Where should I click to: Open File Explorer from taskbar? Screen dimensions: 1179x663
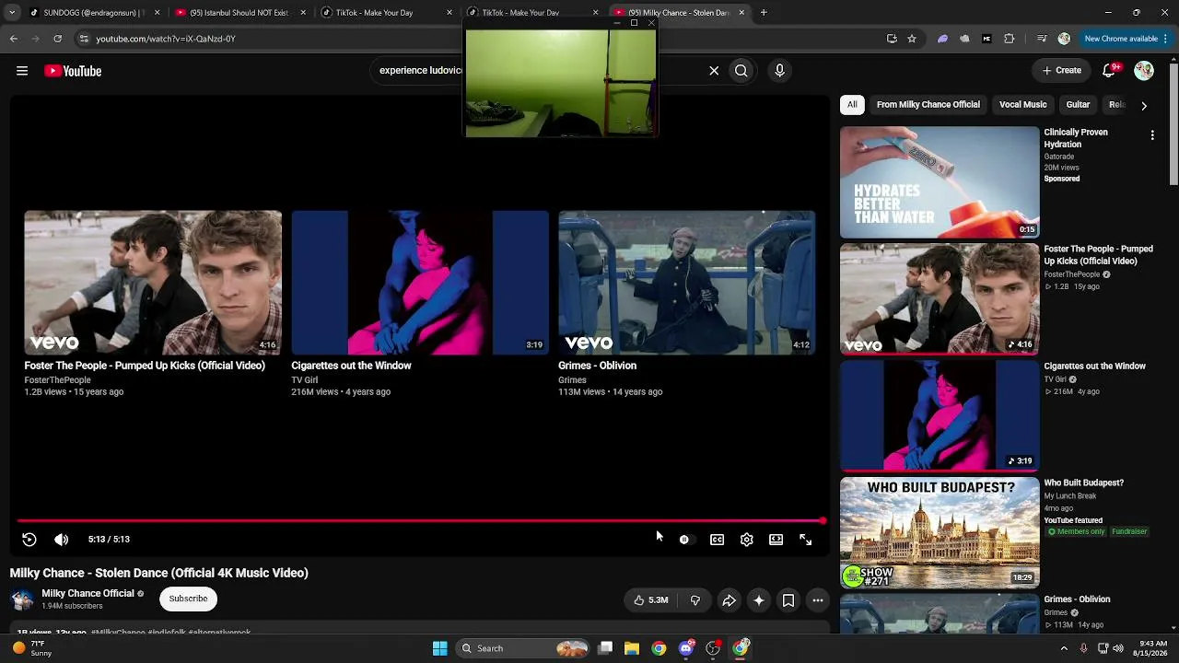(x=632, y=648)
